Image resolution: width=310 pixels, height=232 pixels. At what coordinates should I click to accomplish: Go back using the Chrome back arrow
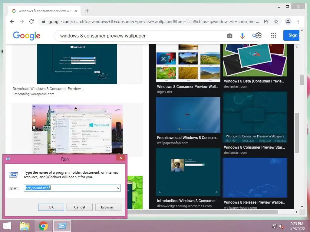click(x=12, y=21)
